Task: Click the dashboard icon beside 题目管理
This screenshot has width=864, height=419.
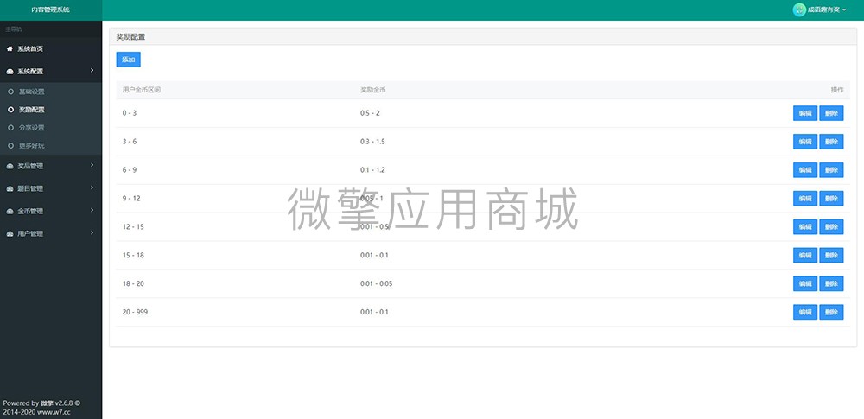Action: point(10,188)
